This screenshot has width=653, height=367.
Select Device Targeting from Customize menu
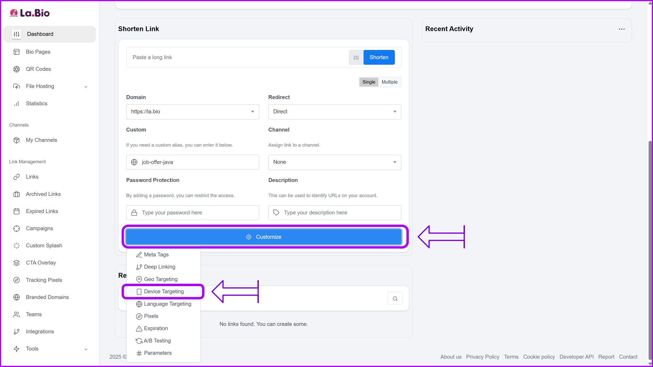(x=164, y=292)
